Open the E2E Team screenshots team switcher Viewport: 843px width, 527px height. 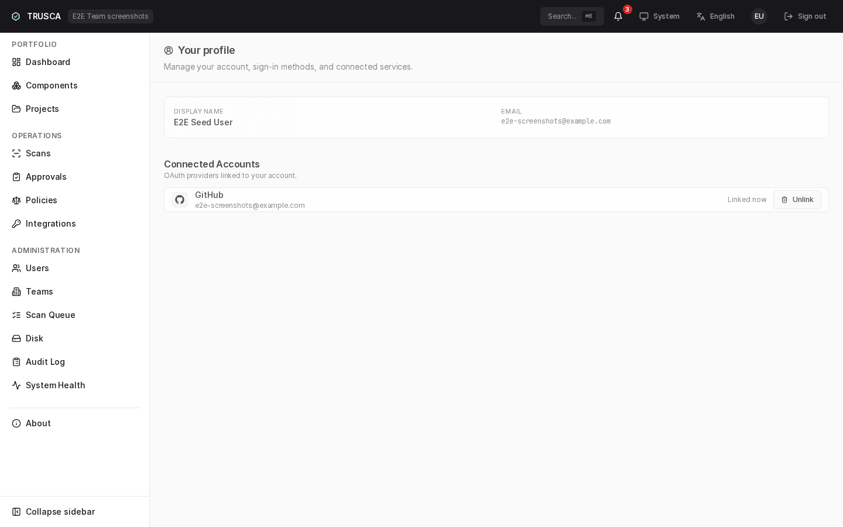pos(111,16)
